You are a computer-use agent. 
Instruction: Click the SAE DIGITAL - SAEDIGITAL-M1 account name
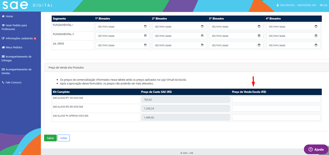(298, 5)
